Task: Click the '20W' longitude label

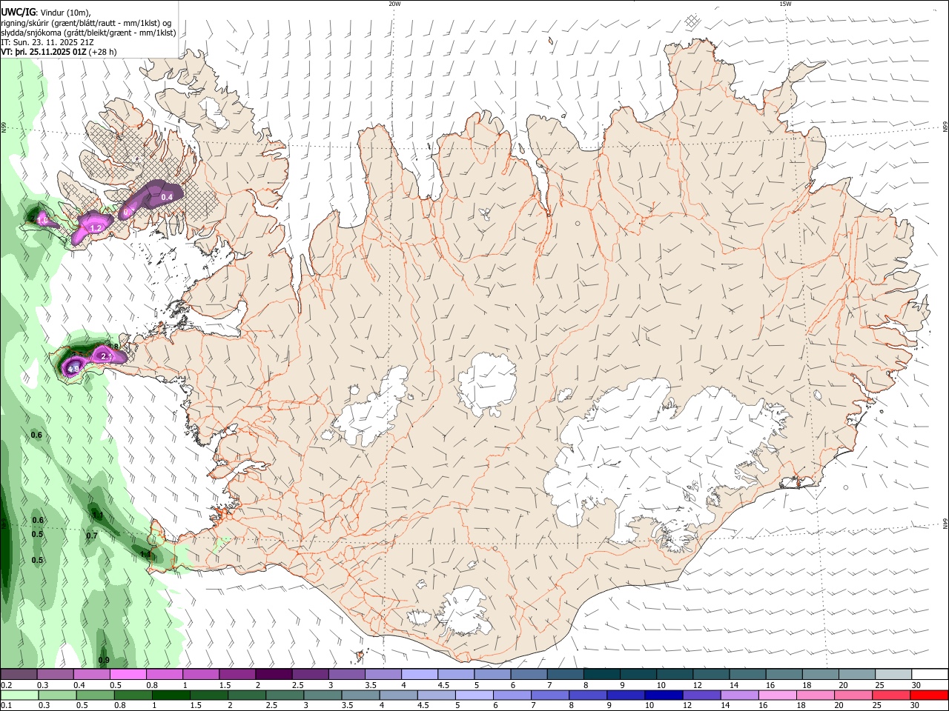Action: pos(394,4)
